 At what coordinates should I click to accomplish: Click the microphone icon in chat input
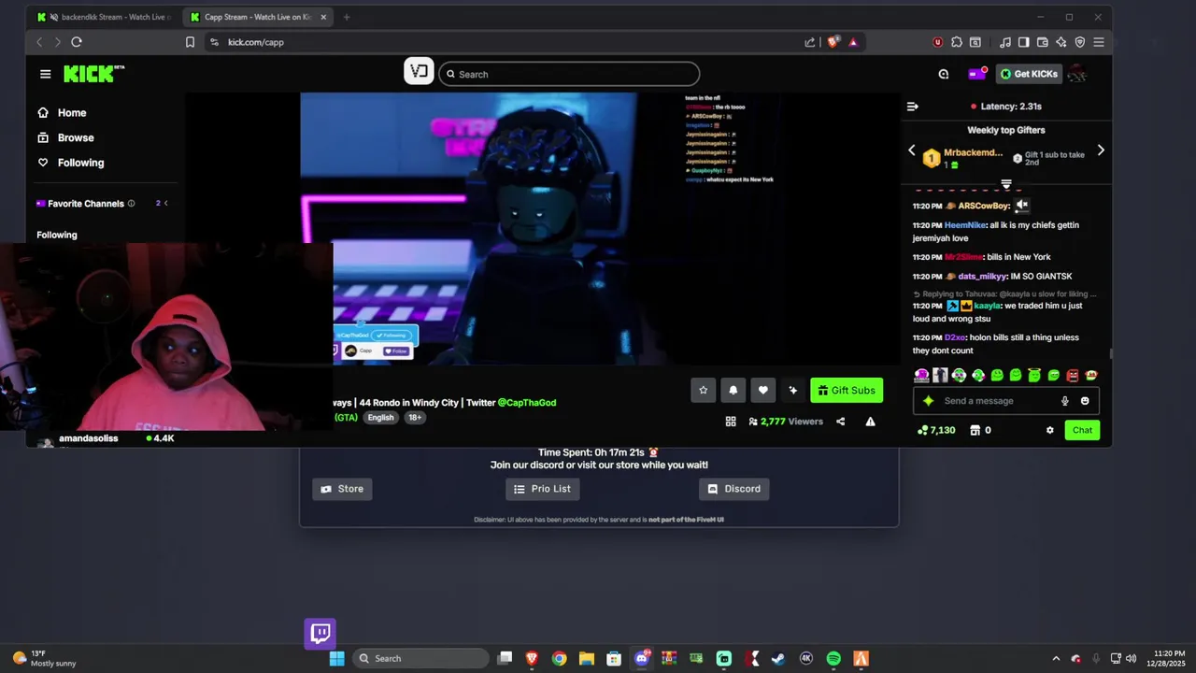[1064, 401]
